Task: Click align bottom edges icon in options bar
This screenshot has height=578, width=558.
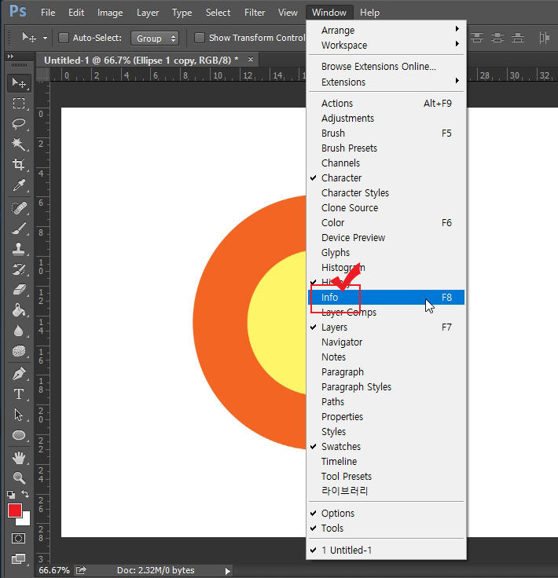Action: pyautogui.click(x=517, y=38)
